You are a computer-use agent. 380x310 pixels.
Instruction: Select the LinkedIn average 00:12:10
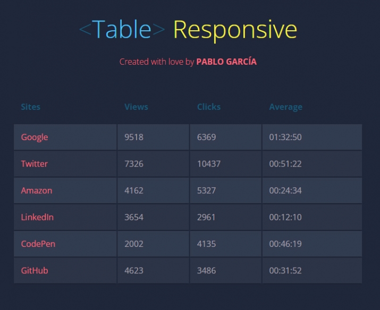(x=285, y=217)
